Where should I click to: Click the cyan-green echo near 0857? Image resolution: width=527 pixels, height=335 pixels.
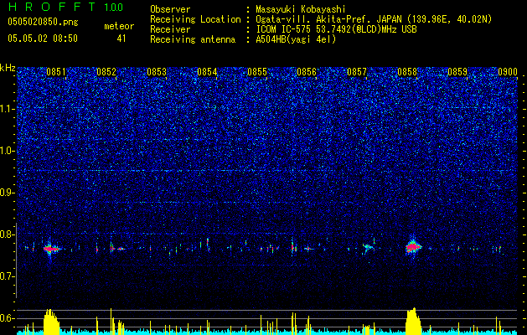(x=367, y=247)
